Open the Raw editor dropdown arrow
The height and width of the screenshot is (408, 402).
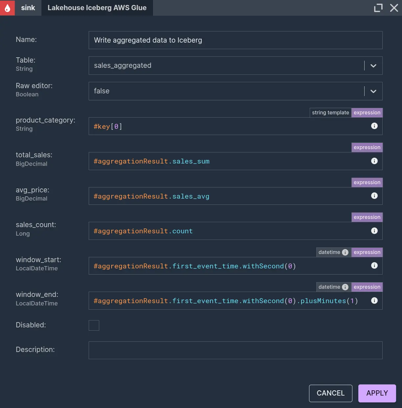[373, 91]
